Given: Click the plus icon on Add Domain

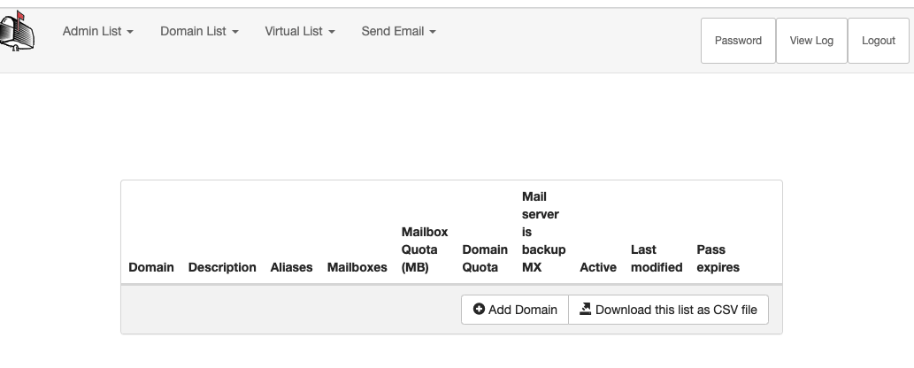Looking at the screenshot, I should point(480,310).
